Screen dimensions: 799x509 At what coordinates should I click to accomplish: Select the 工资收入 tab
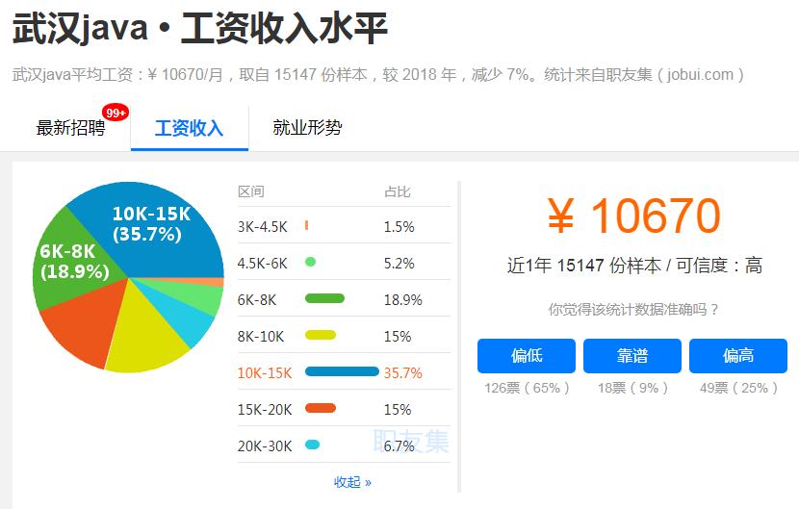(189, 127)
